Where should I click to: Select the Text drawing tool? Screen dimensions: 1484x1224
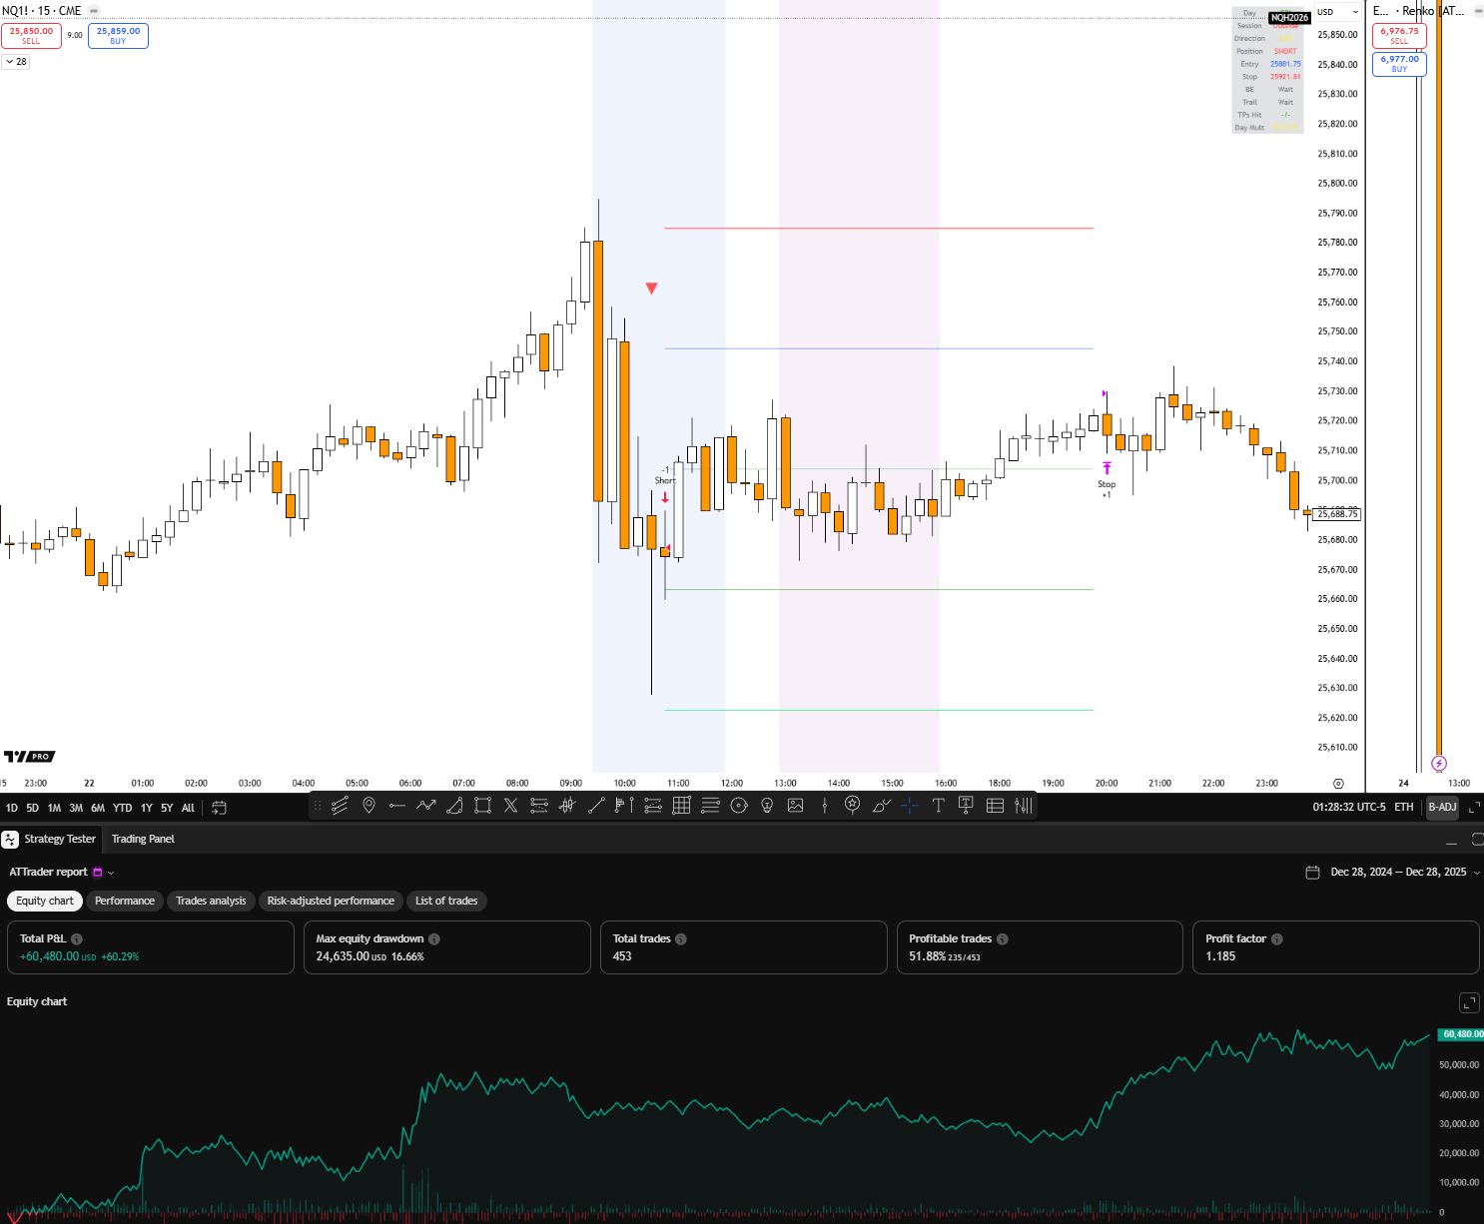pos(937,806)
